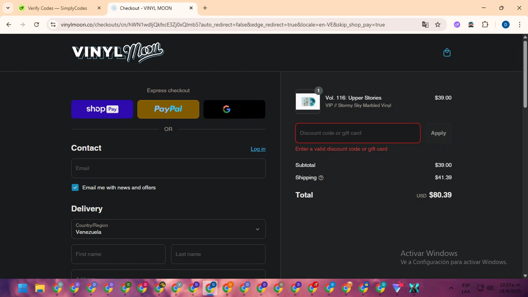The image size is (528, 297).
Task: Uncheck Email me with news and offers
Action: pos(75,187)
